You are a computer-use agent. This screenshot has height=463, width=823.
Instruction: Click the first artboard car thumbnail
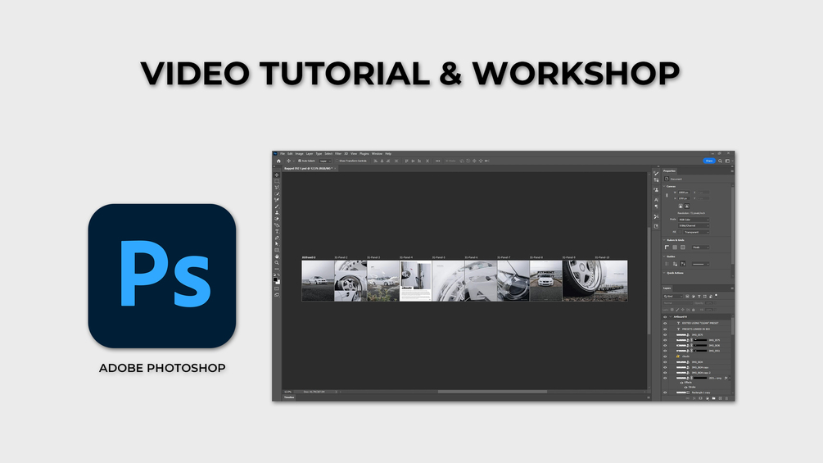point(318,281)
